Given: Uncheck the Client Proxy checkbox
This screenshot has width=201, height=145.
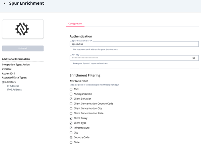Looking at the screenshot, I should click(71, 118).
